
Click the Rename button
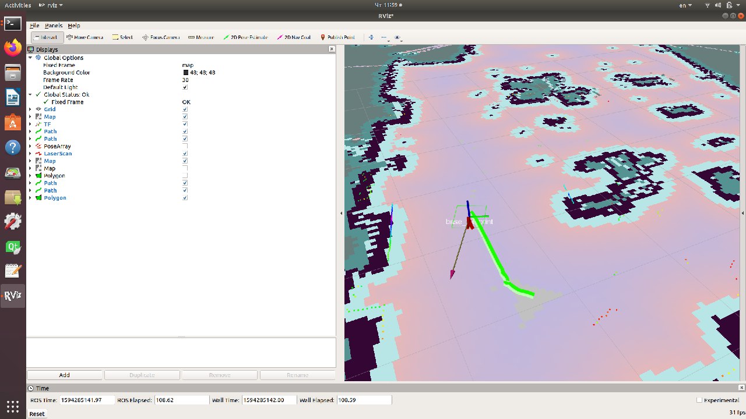coord(297,375)
